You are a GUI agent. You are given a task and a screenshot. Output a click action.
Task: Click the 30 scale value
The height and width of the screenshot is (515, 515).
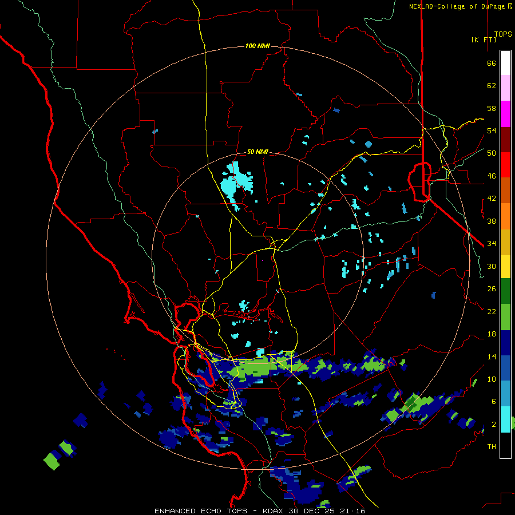pos(492,266)
